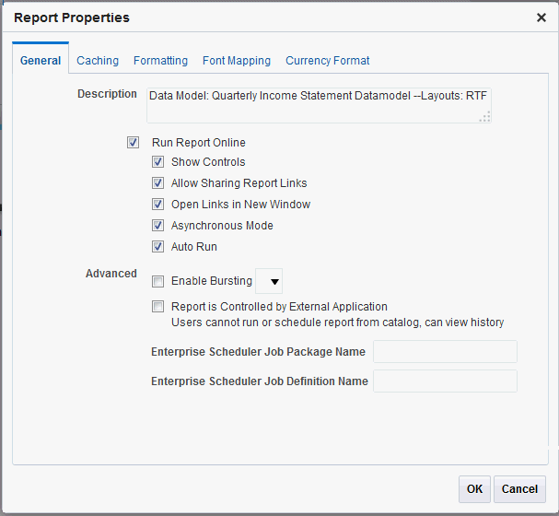Check Report is Controlled by External Application
Screen dimensions: 559x516
click(x=157, y=306)
